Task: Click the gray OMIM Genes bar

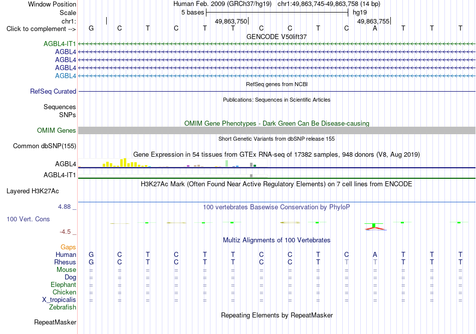Action: [x=277, y=130]
